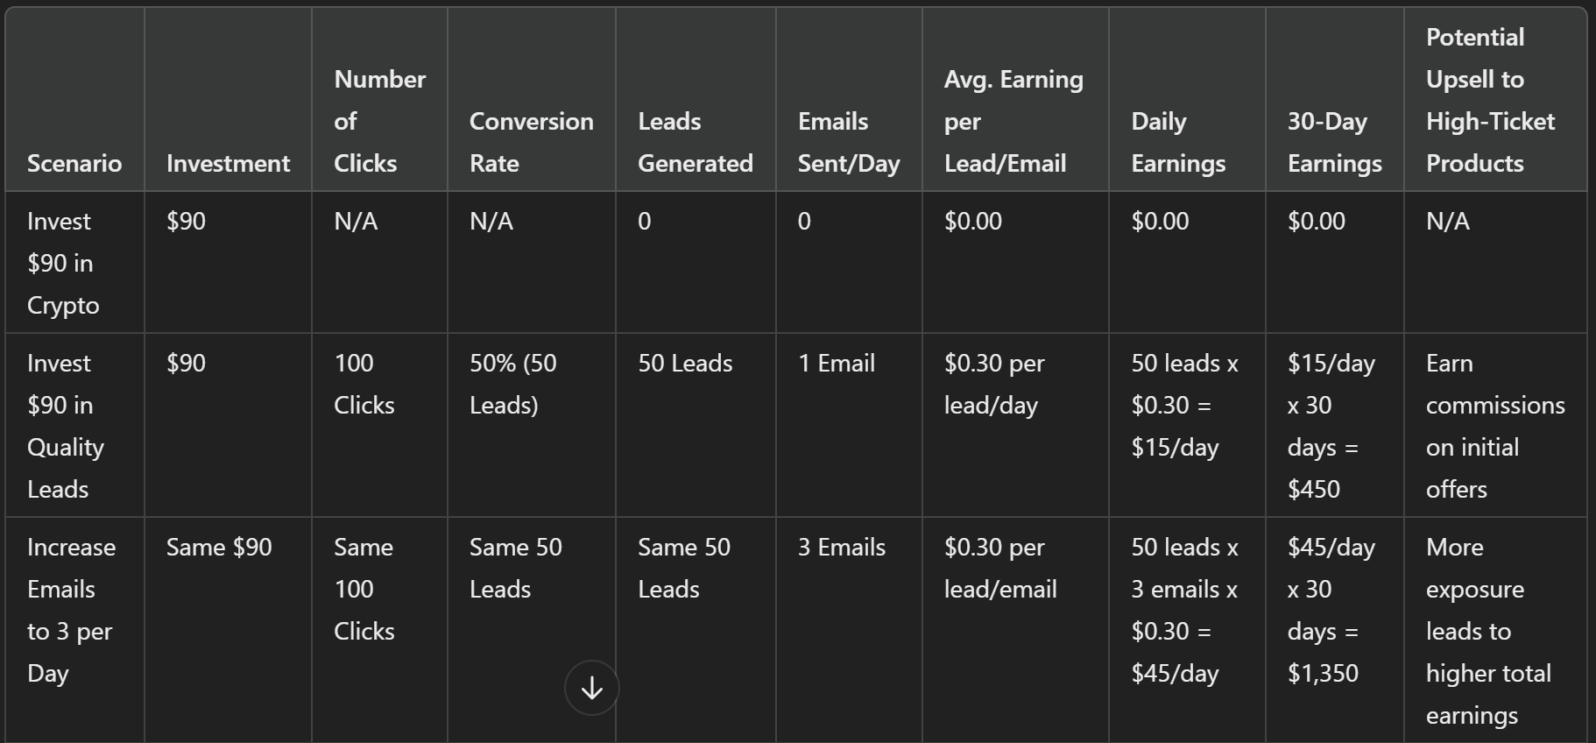This screenshot has height=743, width=1596.
Task: Select the Invest $90 in Crypto cell
Action: tap(63, 263)
